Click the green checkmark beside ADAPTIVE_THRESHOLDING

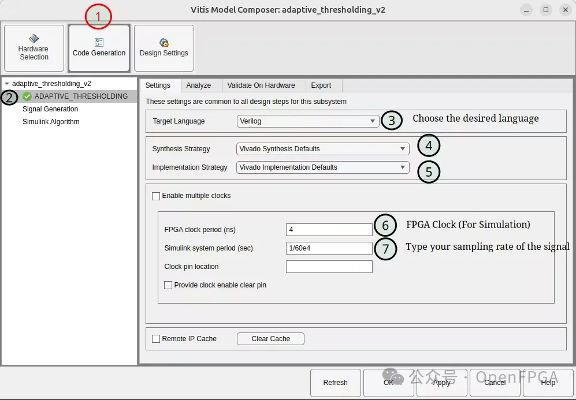click(x=27, y=96)
